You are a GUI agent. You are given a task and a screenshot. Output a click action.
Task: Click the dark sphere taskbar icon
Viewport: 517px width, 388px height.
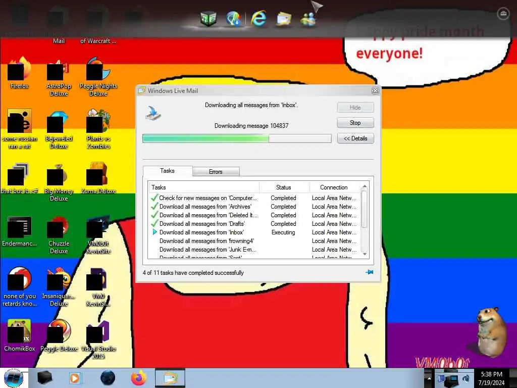[108, 378]
